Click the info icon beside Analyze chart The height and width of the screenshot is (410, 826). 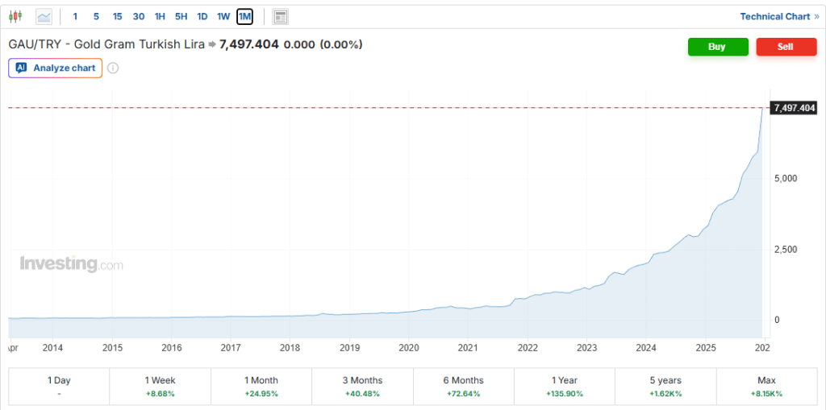[113, 68]
